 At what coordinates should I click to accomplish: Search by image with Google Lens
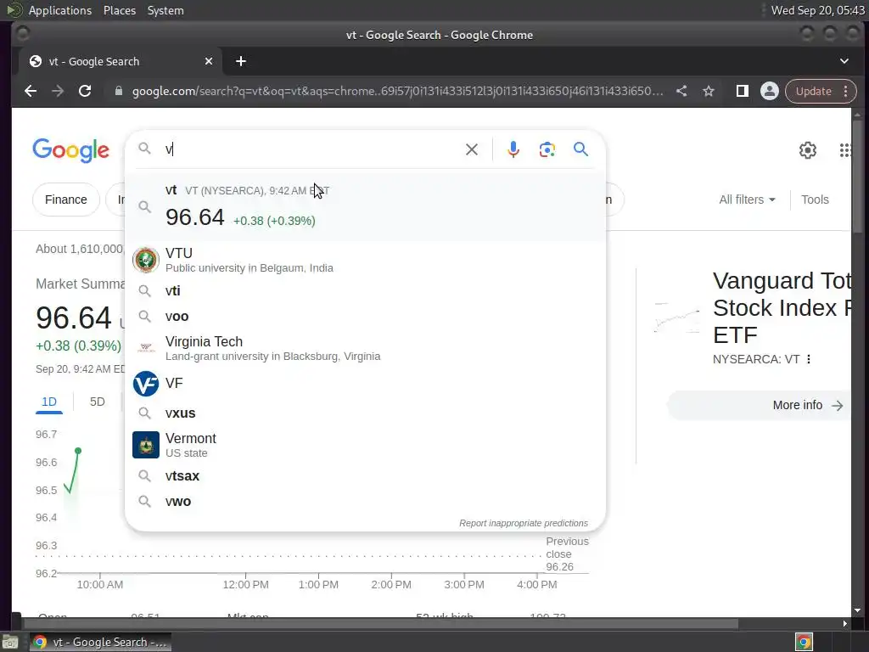547,149
